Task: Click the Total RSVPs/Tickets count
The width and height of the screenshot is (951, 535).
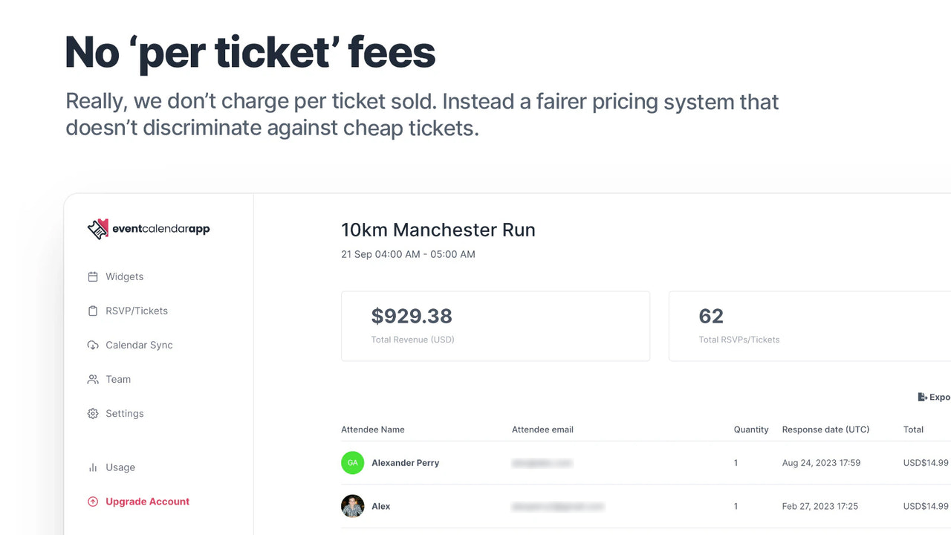Action: 710,316
